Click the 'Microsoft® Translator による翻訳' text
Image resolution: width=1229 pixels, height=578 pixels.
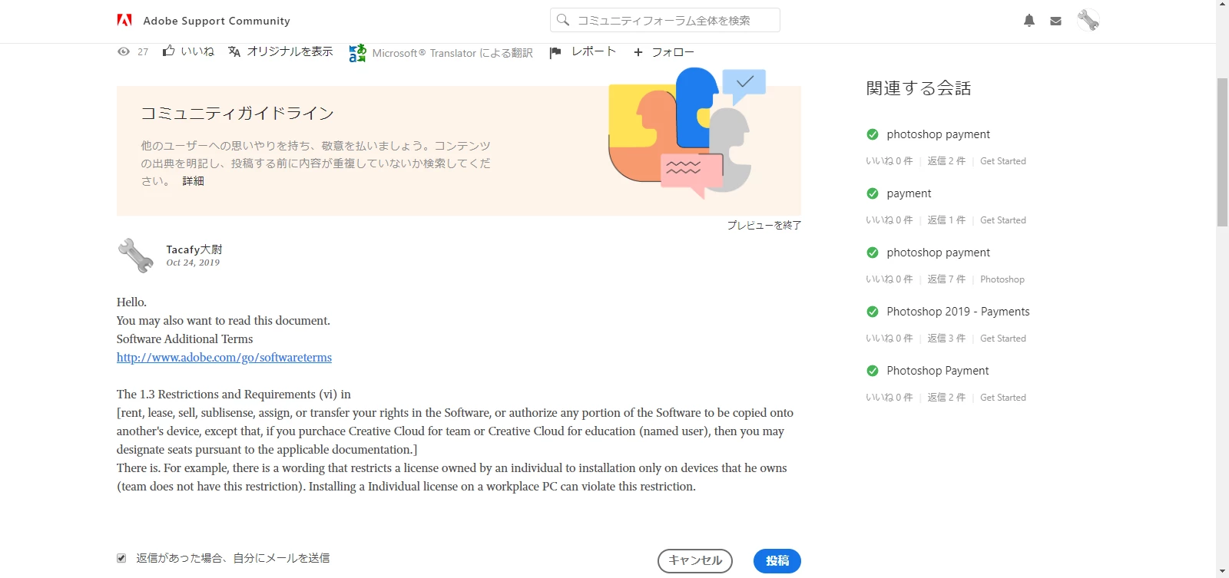point(452,53)
